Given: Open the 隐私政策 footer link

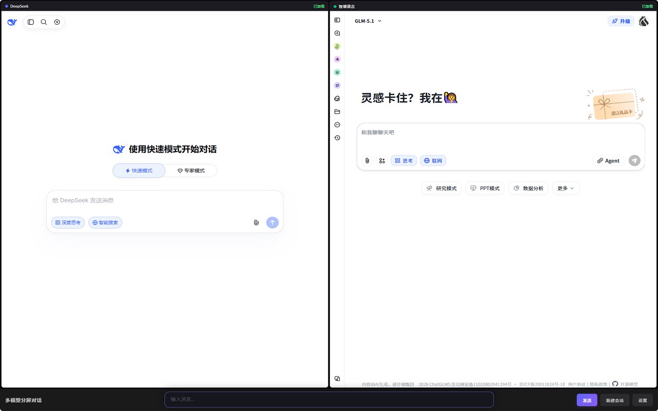Looking at the screenshot, I should [598, 384].
